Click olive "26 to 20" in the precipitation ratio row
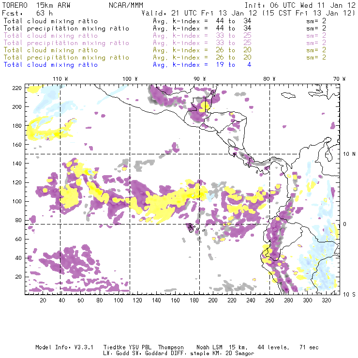 tap(234, 57)
